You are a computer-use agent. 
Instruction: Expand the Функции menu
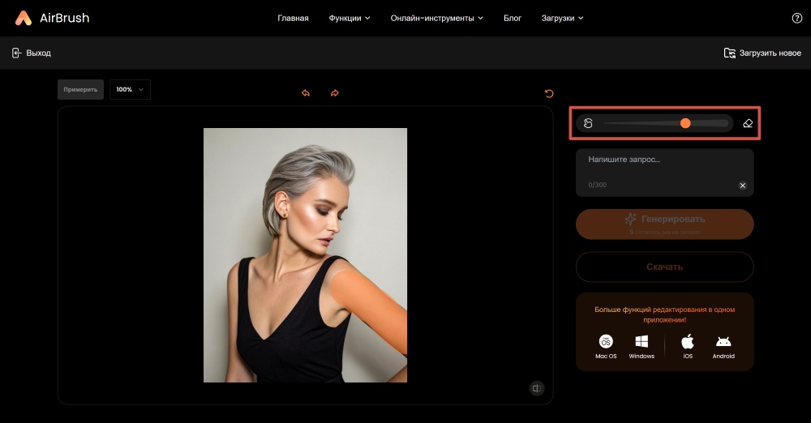coord(350,18)
